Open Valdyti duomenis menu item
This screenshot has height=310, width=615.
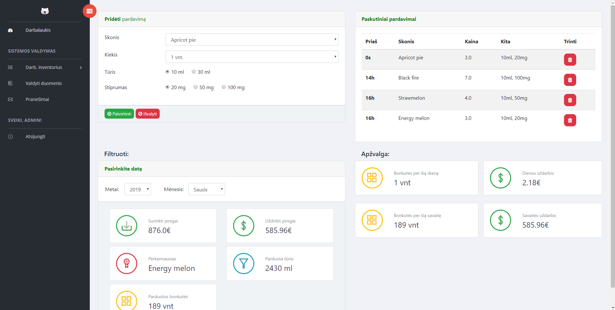click(44, 83)
